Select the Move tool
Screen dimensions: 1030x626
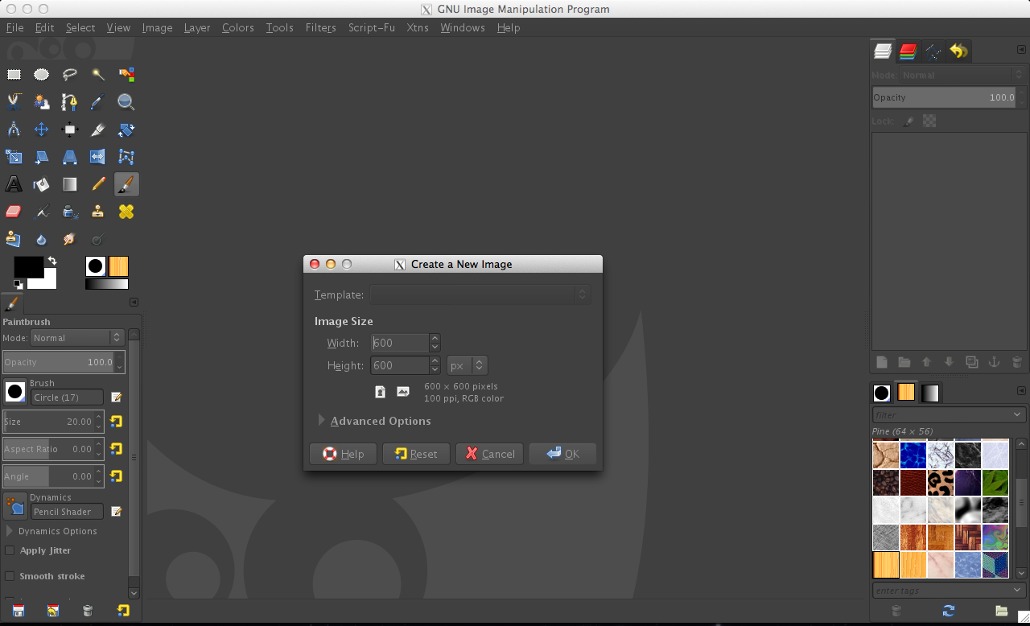pyautogui.click(x=42, y=130)
